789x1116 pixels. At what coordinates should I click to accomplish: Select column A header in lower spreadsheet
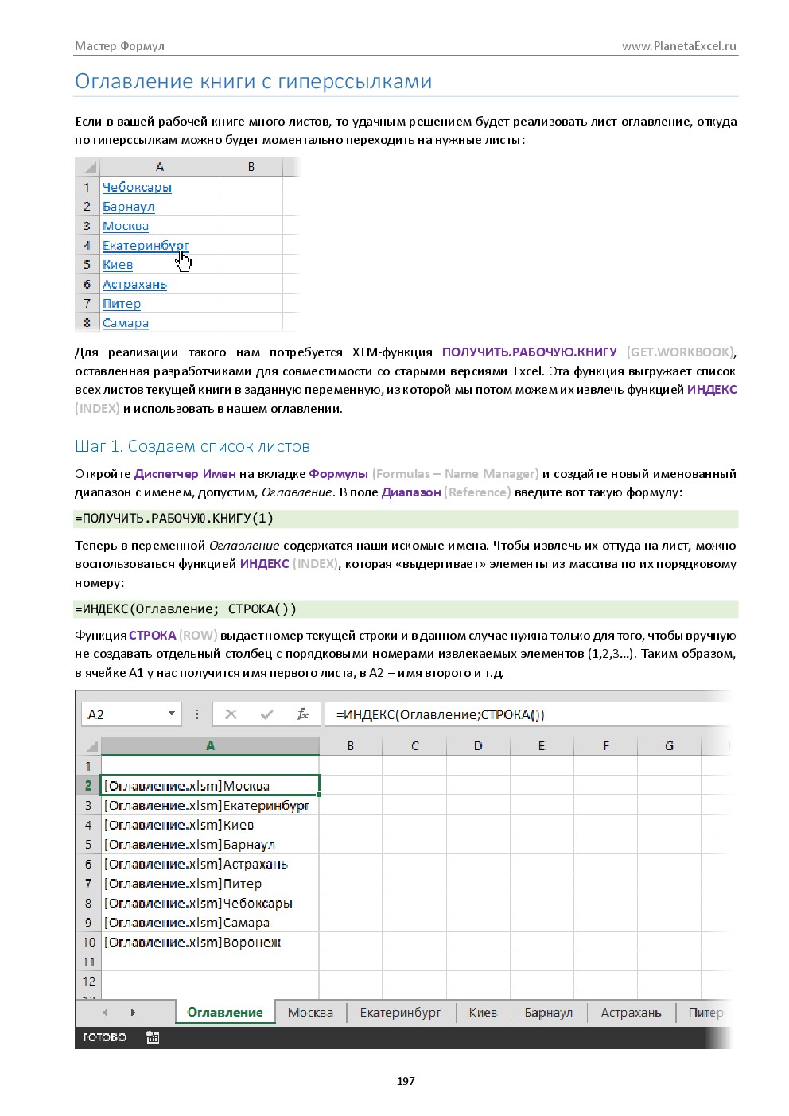point(210,746)
